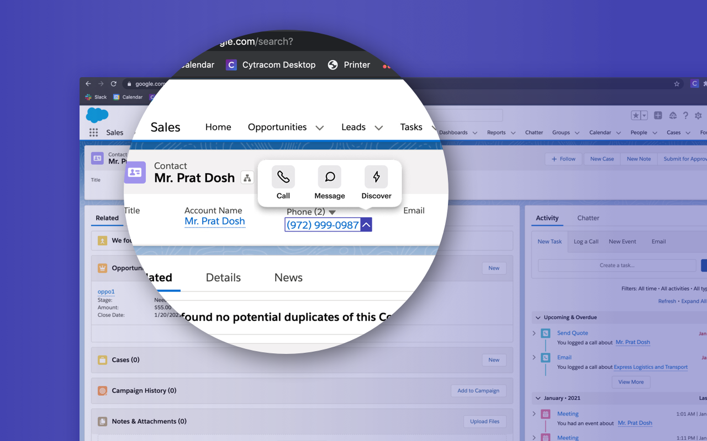Open Salesforce Setup gear icon
Image resolution: width=707 pixels, height=441 pixels.
coord(698,115)
